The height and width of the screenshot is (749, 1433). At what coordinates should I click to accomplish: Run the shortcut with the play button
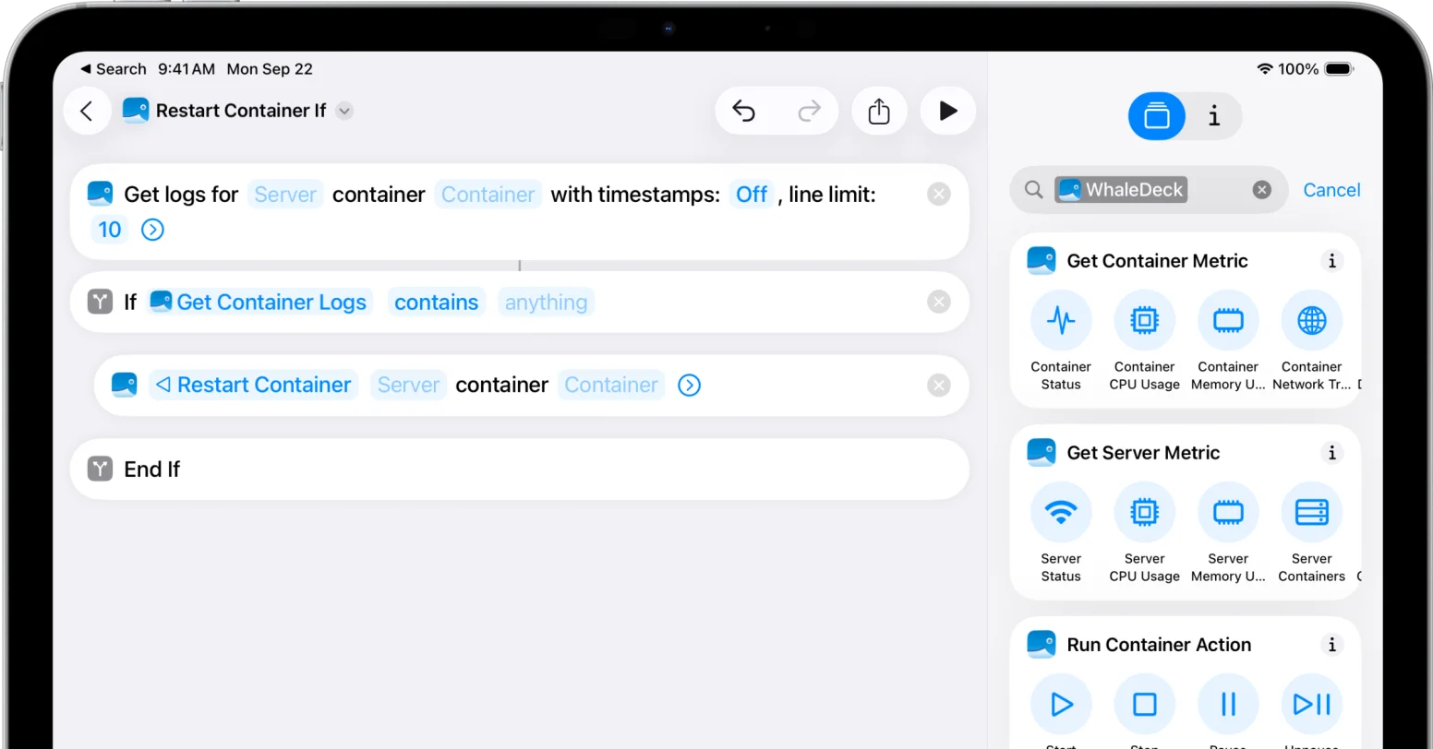click(x=947, y=111)
